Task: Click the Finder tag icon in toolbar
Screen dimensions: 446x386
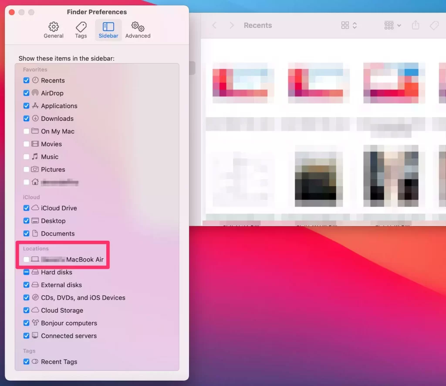Action: pyautogui.click(x=434, y=25)
